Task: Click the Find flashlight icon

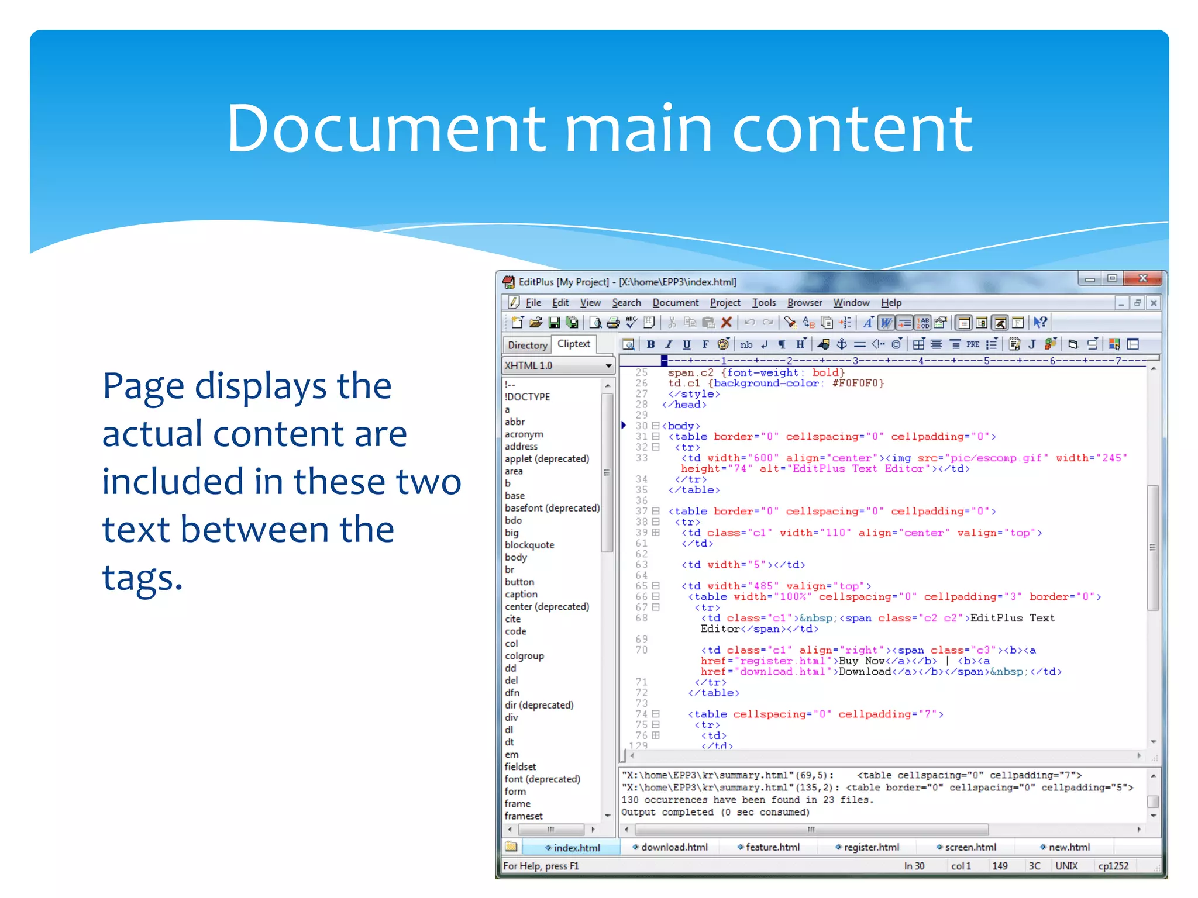Action: [x=790, y=322]
